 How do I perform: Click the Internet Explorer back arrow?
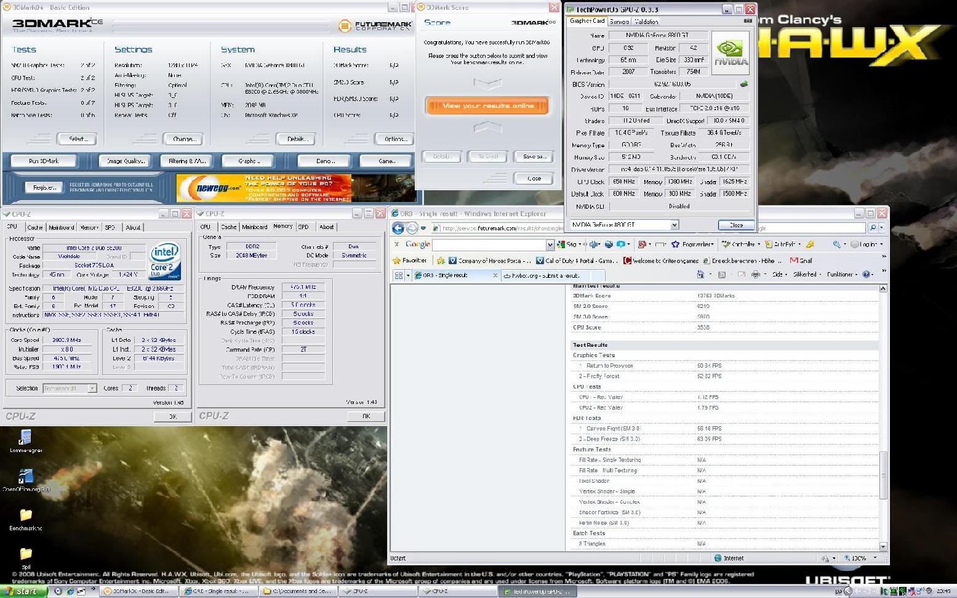[398, 228]
